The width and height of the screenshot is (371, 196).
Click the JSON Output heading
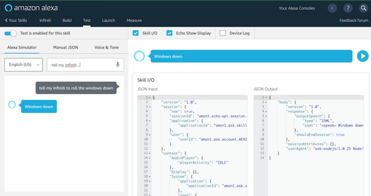click(266, 89)
